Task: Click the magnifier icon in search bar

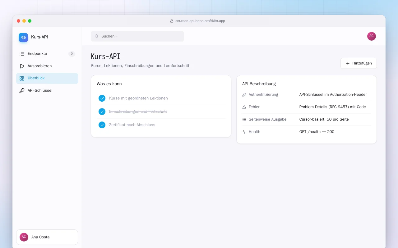Action: pyautogui.click(x=97, y=36)
